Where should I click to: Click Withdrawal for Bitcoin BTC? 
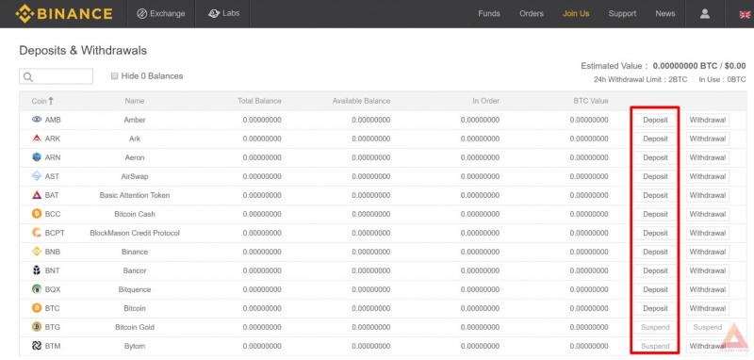coord(708,308)
